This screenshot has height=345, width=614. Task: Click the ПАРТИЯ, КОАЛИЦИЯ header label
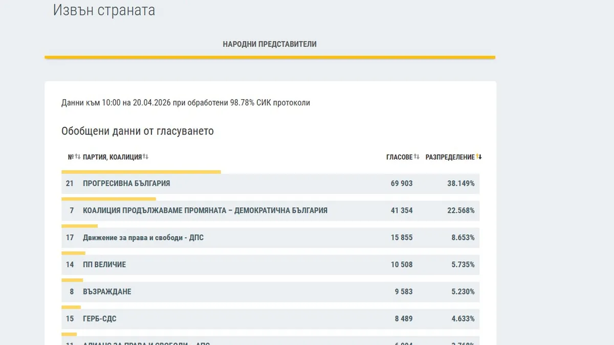pyautogui.click(x=112, y=157)
